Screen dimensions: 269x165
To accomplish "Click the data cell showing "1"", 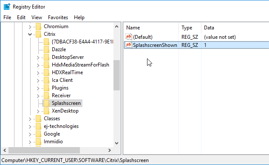I will (x=205, y=45).
